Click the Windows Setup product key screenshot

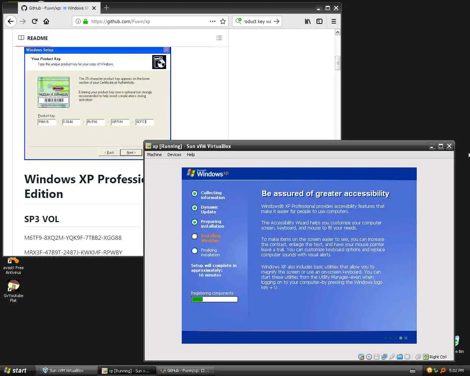(97, 103)
